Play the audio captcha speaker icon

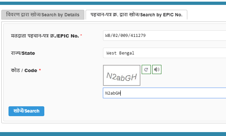click(157, 69)
